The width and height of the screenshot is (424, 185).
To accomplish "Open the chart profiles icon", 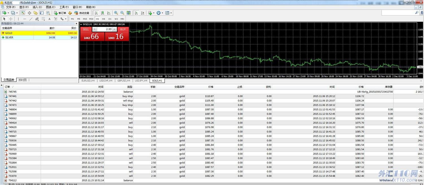I will coord(13,13).
